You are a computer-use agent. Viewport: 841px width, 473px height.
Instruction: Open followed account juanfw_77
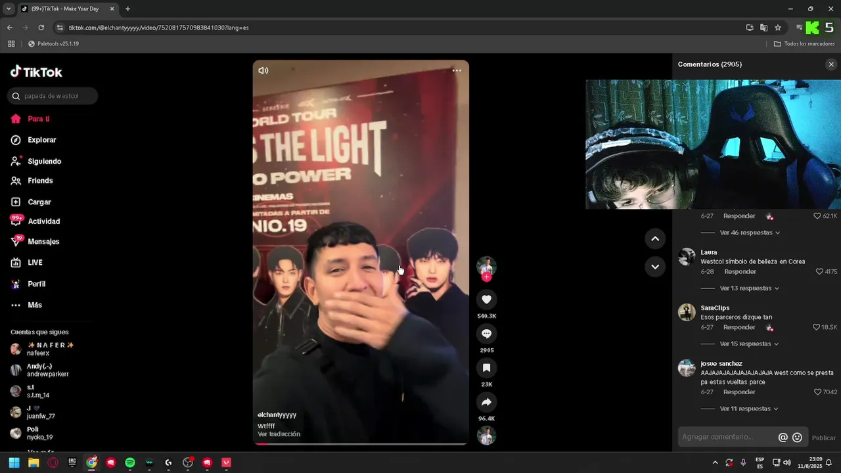tap(33, 413)
